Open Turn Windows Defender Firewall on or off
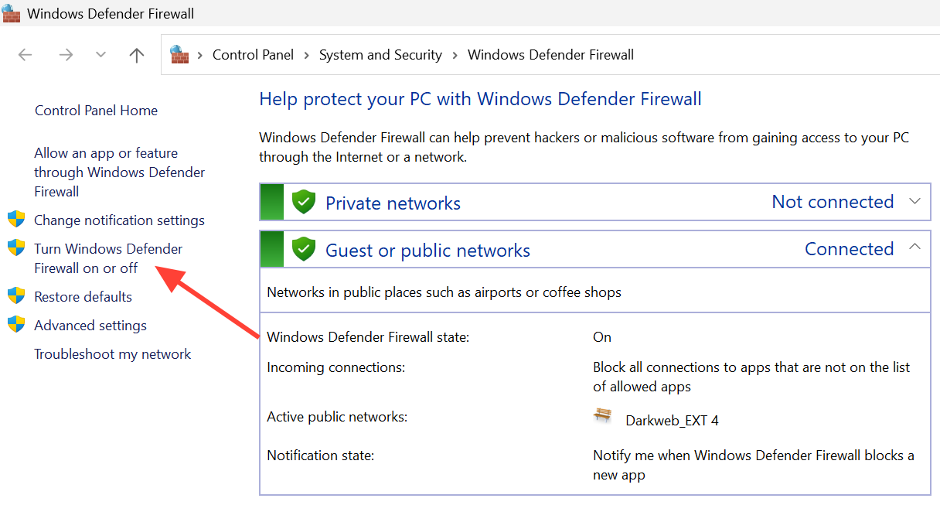Screen dimensions: 940x529 [108, 258]
